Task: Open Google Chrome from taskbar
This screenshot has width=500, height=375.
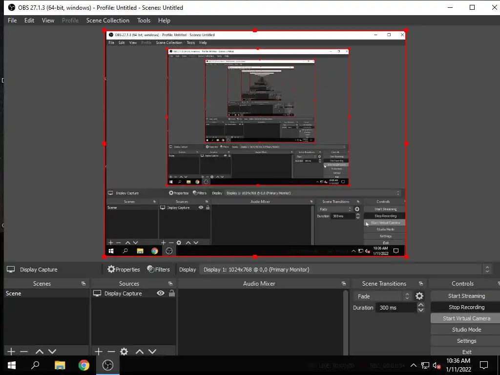Action: 84,365
